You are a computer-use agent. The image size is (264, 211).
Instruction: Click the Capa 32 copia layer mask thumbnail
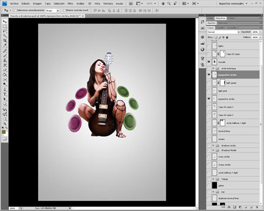point(222,54)
